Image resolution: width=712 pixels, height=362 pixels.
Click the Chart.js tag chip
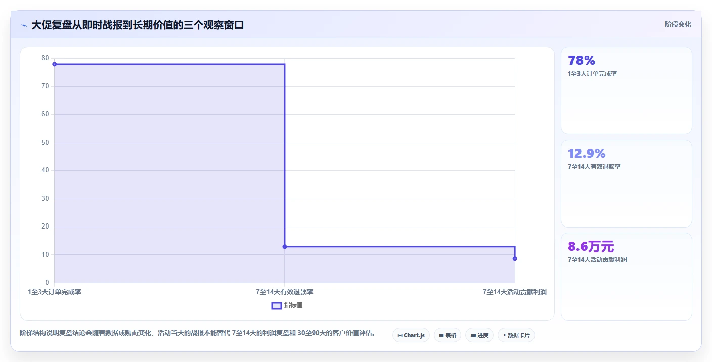pos(411,335)
